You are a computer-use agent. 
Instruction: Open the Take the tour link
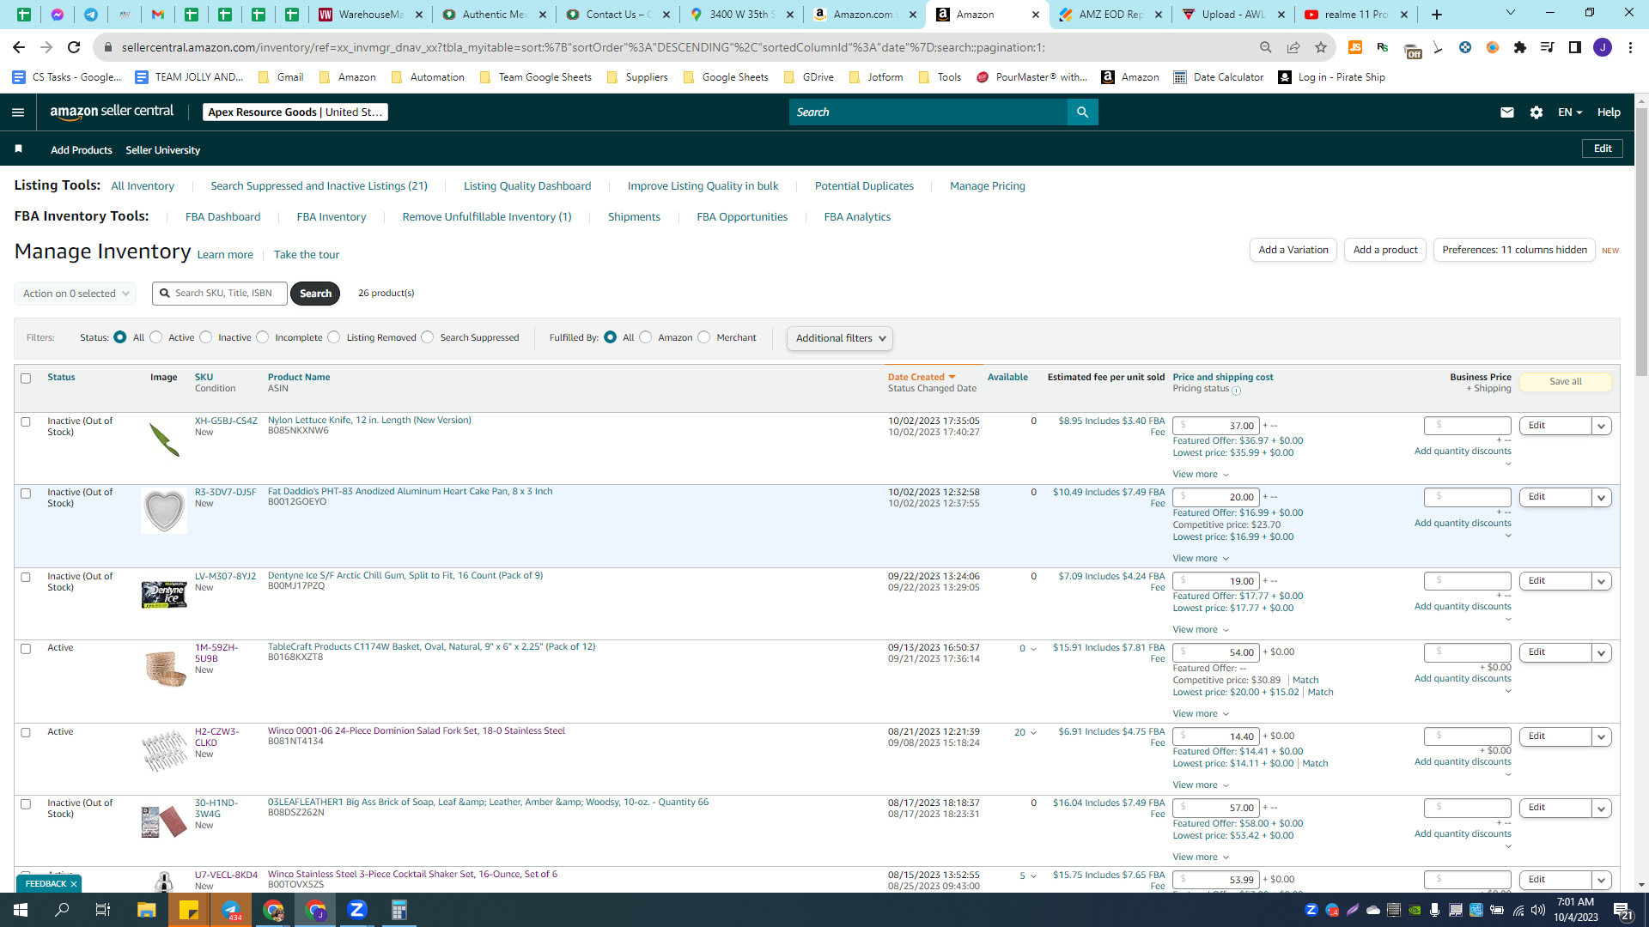pyautogui.click(x=307, y=255)
